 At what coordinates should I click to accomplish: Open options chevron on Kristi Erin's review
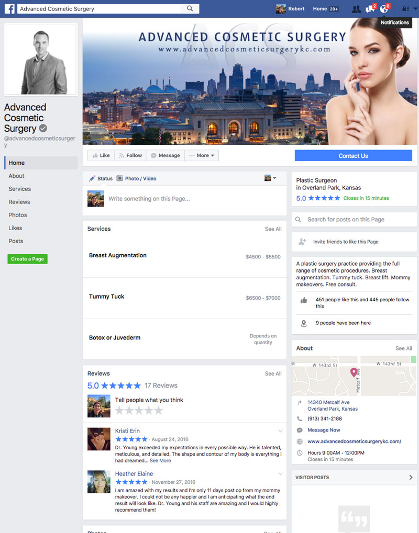(x=280, y=431)
